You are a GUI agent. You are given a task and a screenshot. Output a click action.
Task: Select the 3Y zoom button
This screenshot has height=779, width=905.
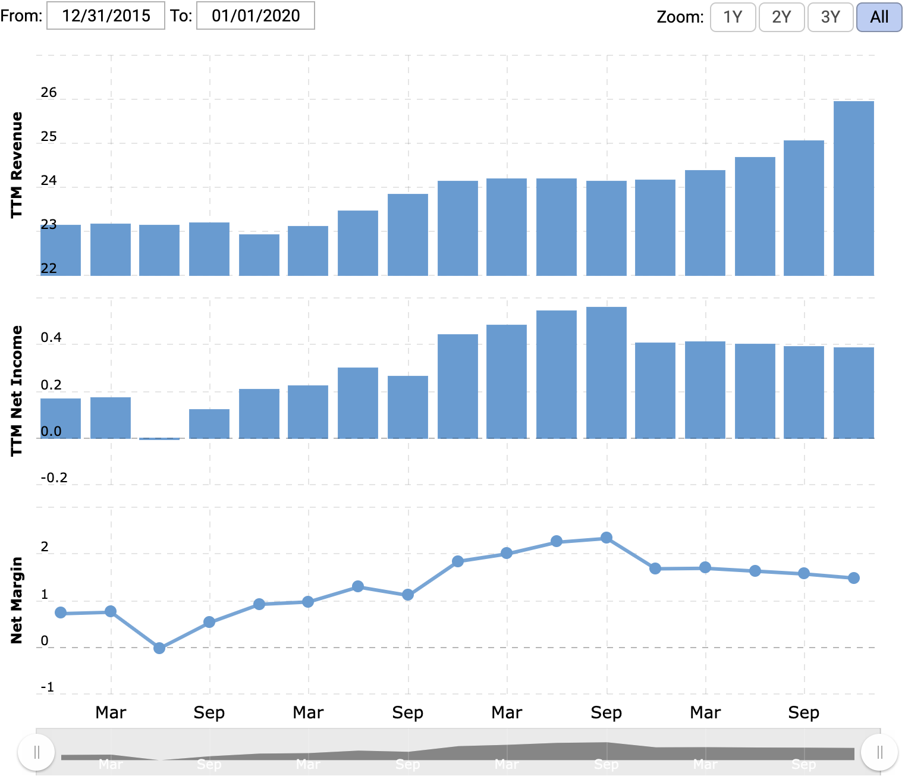(x=831, y=17)
